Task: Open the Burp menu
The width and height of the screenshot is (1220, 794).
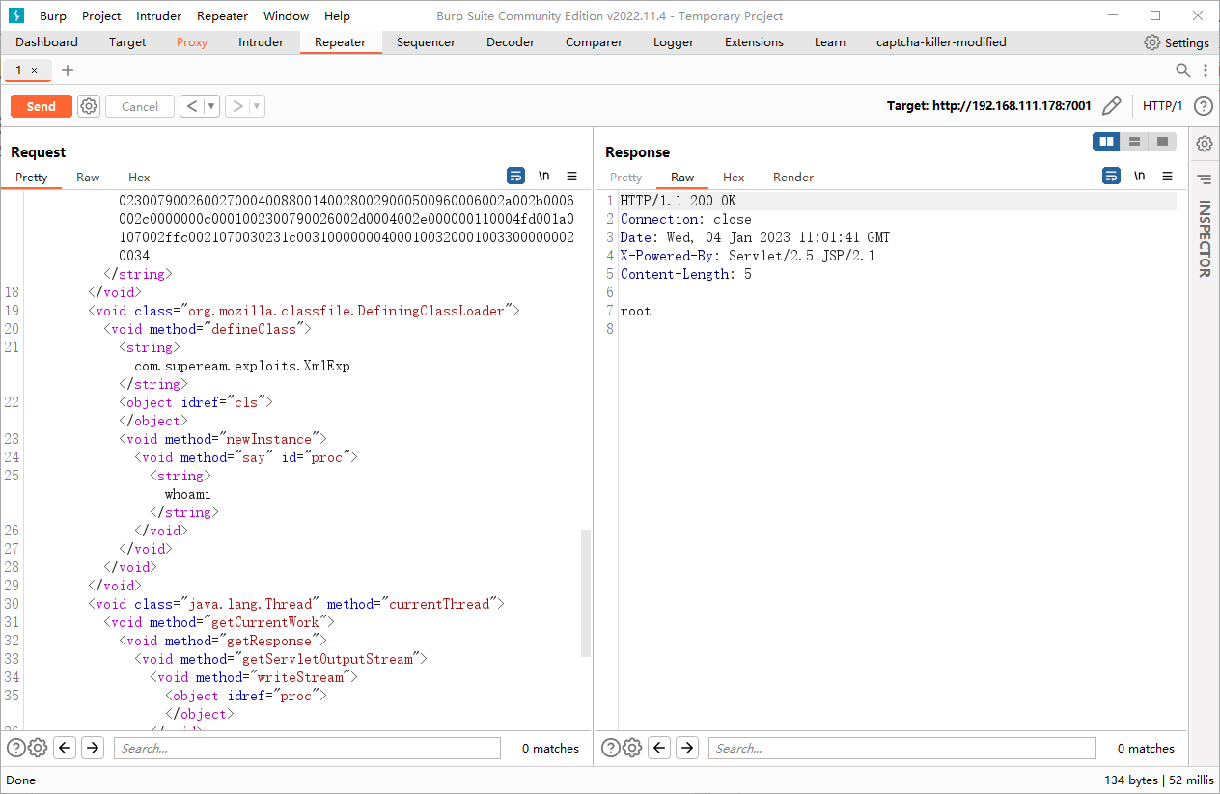Action: point(53,15)
